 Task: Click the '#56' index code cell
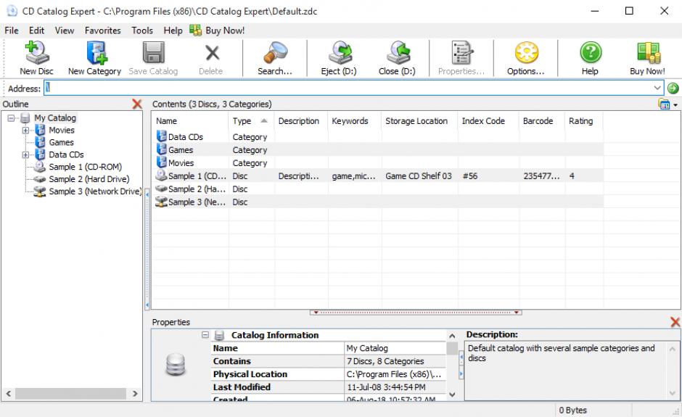click(470, 176)
